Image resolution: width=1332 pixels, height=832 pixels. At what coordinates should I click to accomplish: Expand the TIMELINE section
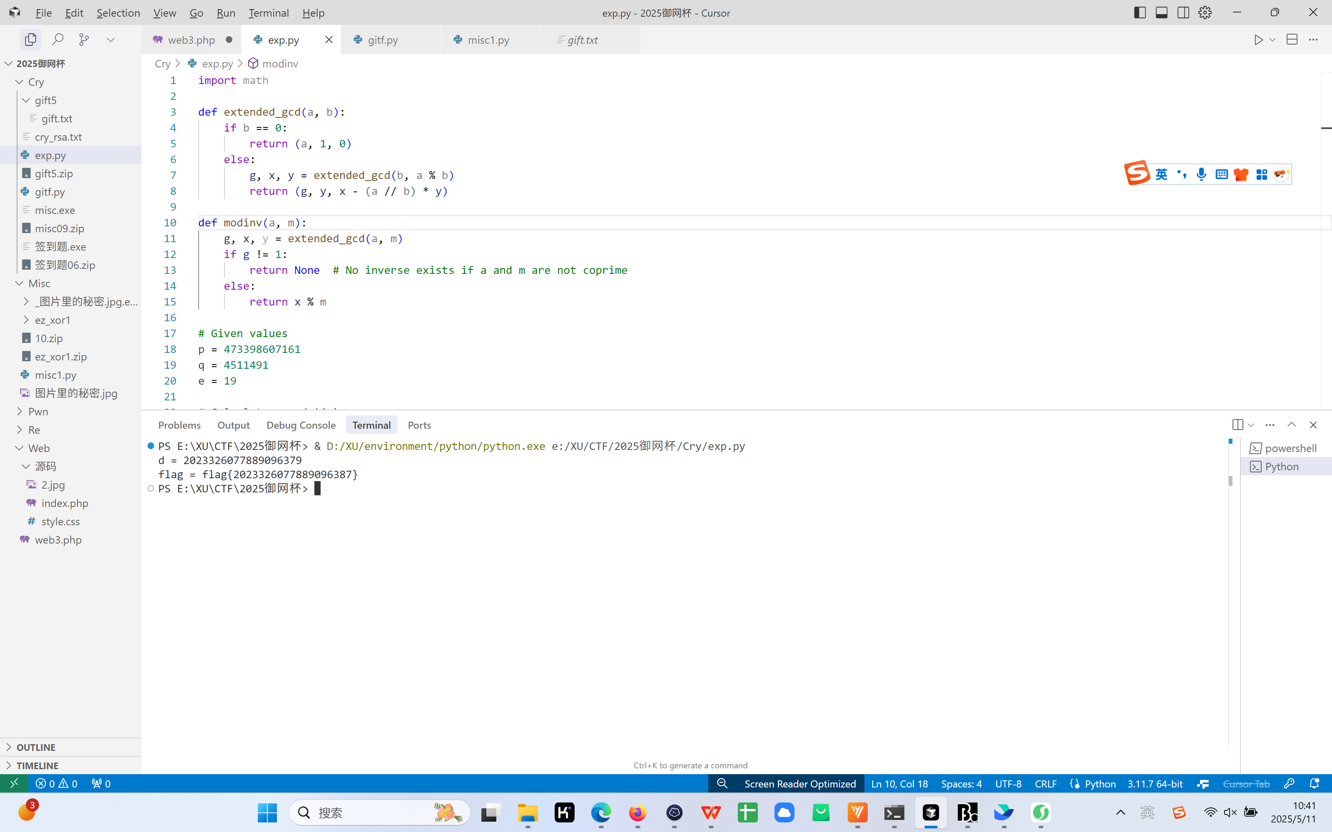point(70,765)
